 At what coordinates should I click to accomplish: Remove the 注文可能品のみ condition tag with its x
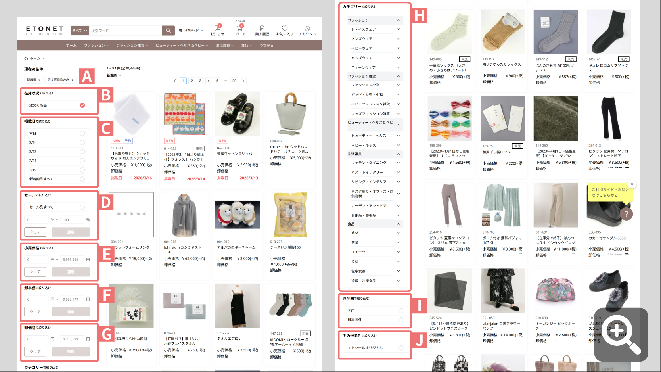(73, 80)
